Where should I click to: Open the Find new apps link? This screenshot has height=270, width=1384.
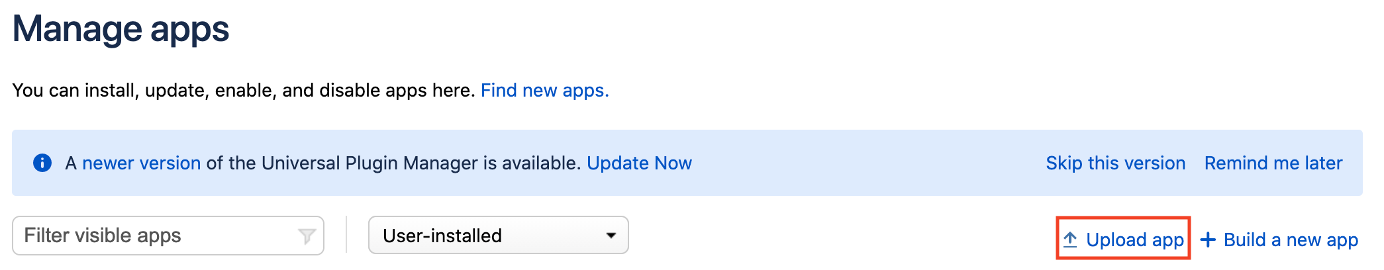click(544, 90)
